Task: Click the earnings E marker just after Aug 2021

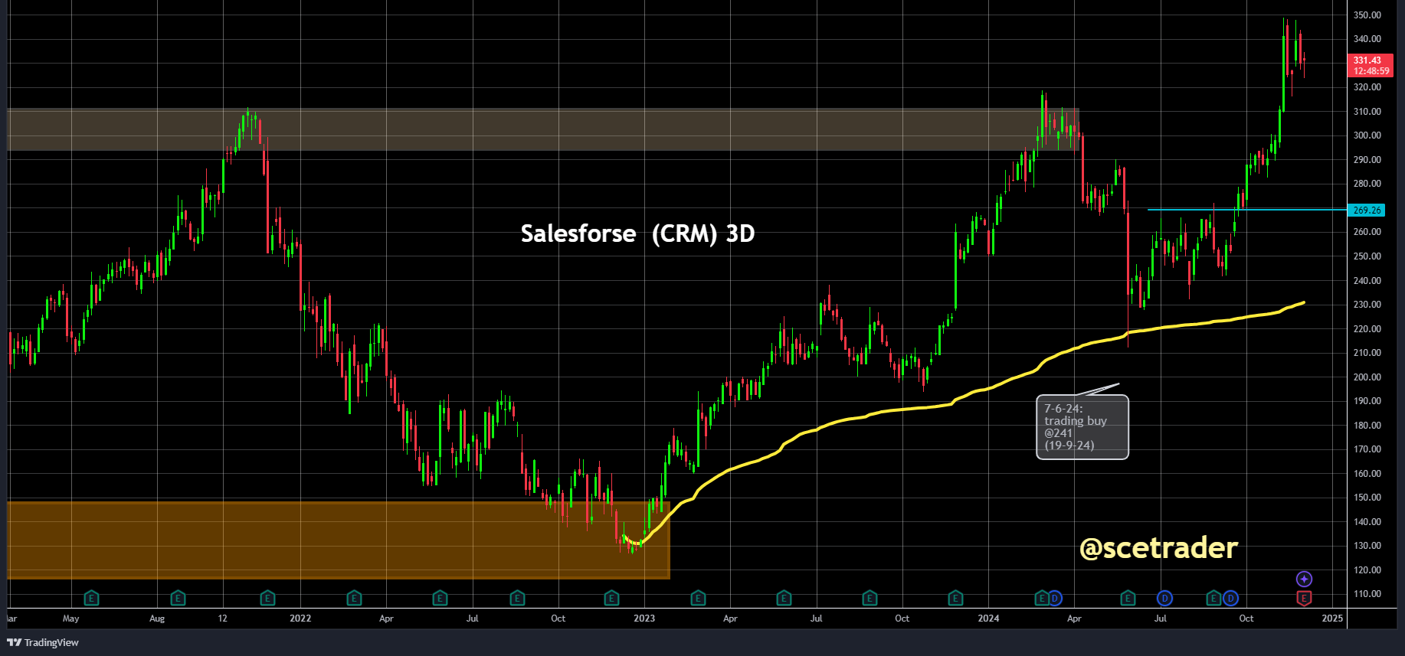Action: (178, 598)
